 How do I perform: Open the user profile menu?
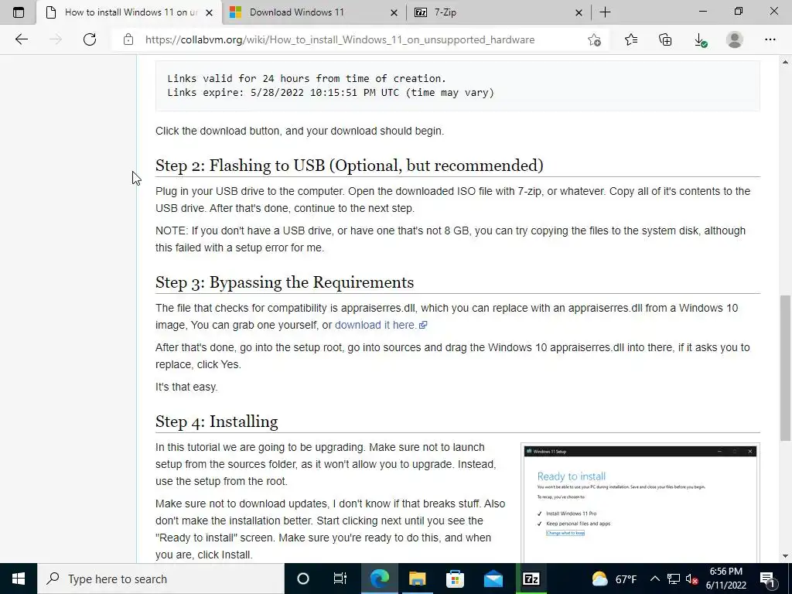click(735, 39)
